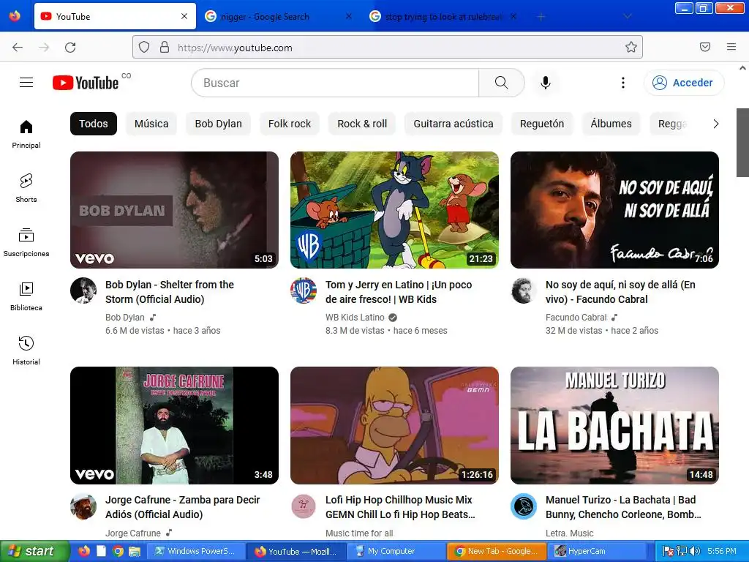This screenshot has height=562, width=749.
Task: Open the Homer Simpson lofi thumbnail
Action: [394, 425]
